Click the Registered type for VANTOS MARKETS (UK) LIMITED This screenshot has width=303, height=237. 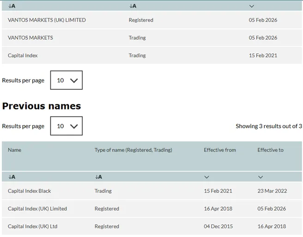pyautogui.click(x=141, y=20)
